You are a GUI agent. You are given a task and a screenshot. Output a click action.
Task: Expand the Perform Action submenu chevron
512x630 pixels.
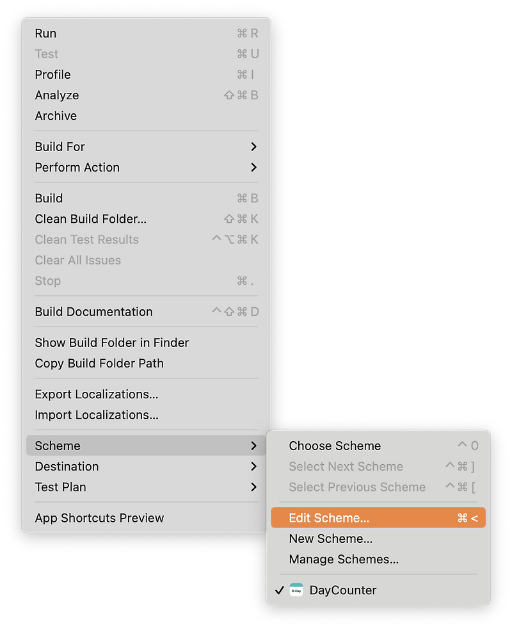253,167
